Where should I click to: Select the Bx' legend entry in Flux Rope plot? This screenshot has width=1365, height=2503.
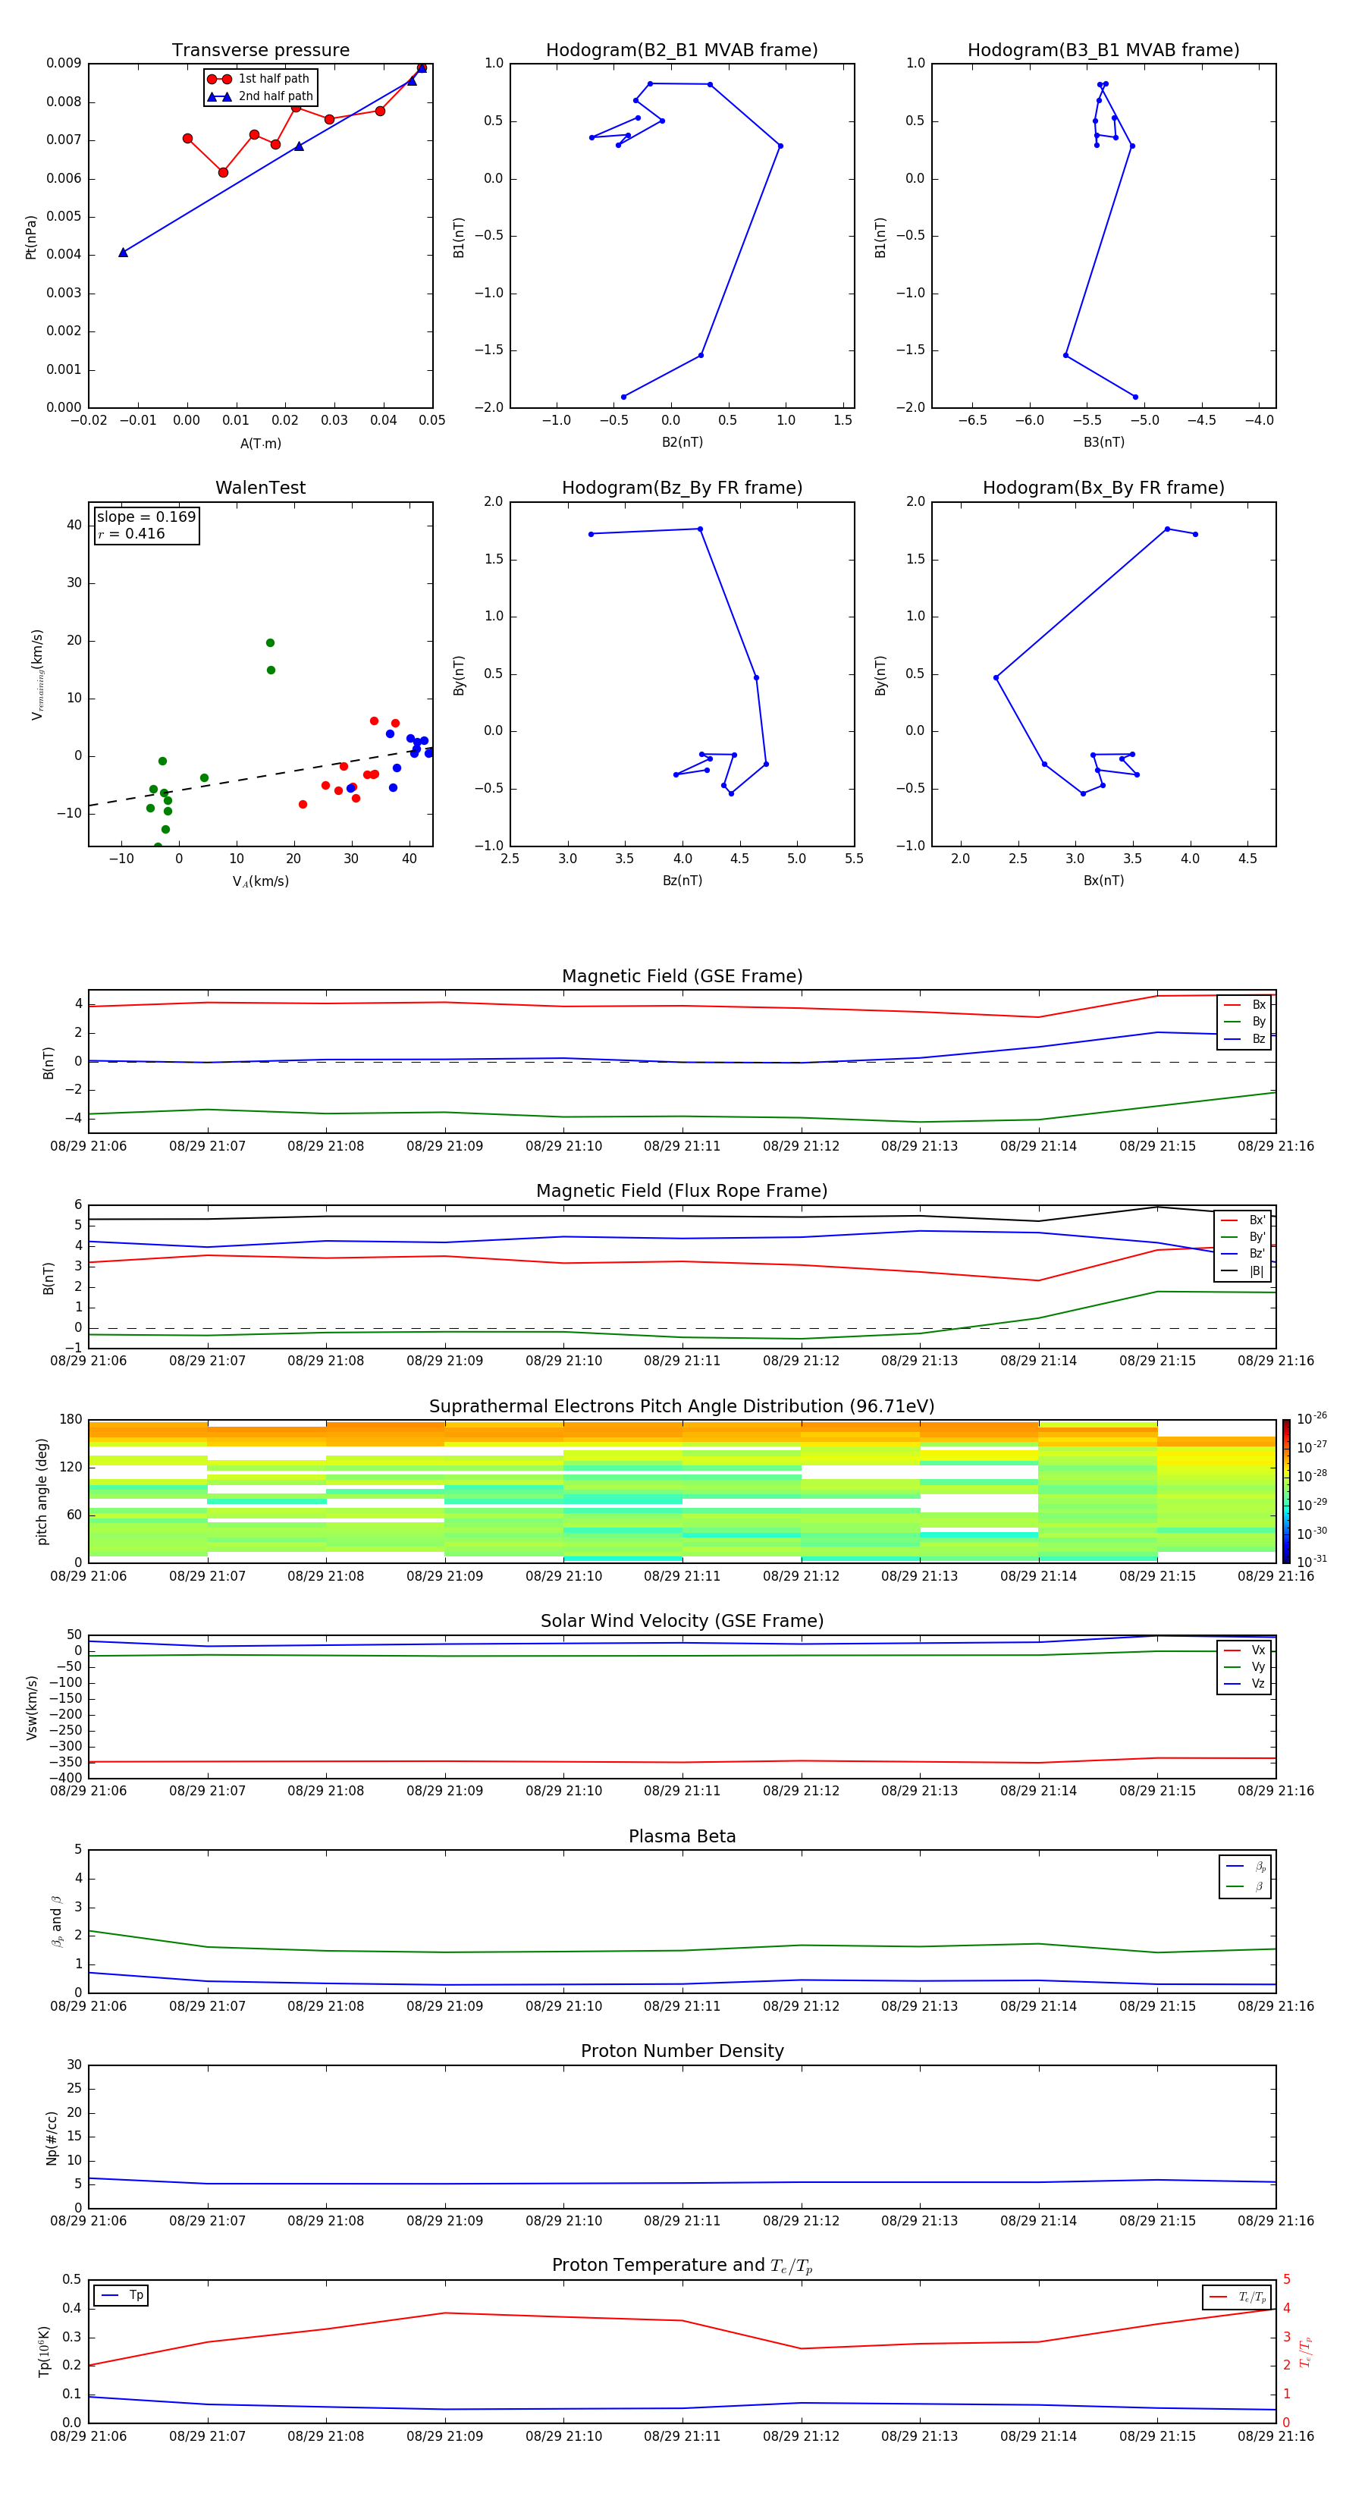click(x=1244, y=1220)
